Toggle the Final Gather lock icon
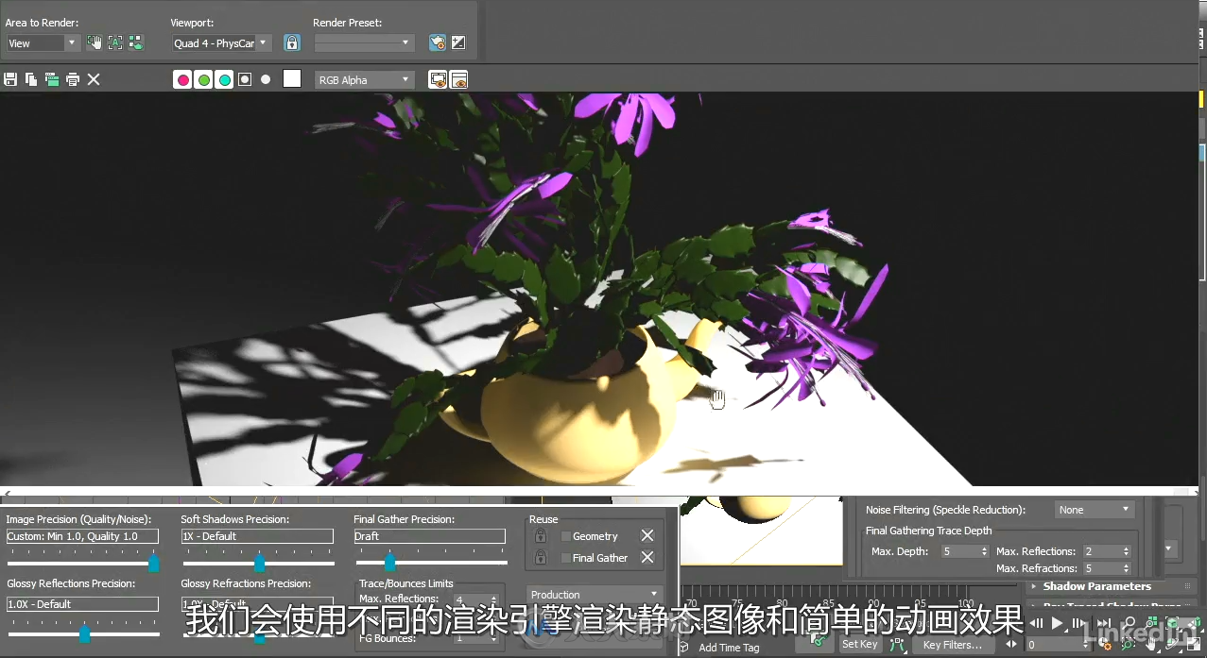 click(541, 557)
